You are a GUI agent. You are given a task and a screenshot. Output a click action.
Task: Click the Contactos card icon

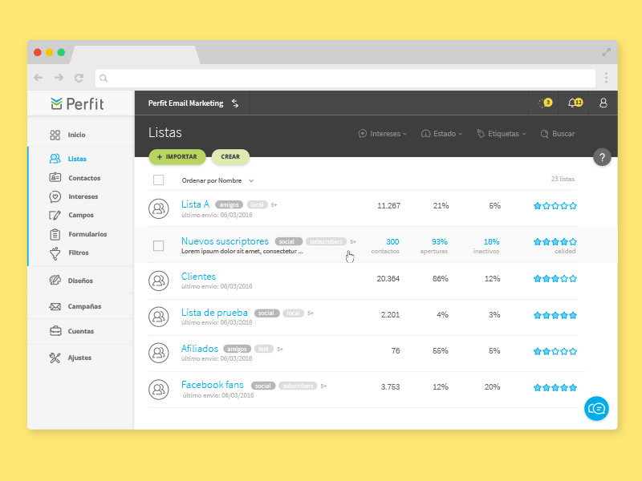[x=55, y=177]
